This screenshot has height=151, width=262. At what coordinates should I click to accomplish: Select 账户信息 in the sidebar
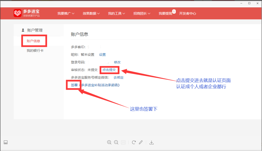[x=33, y=41]
